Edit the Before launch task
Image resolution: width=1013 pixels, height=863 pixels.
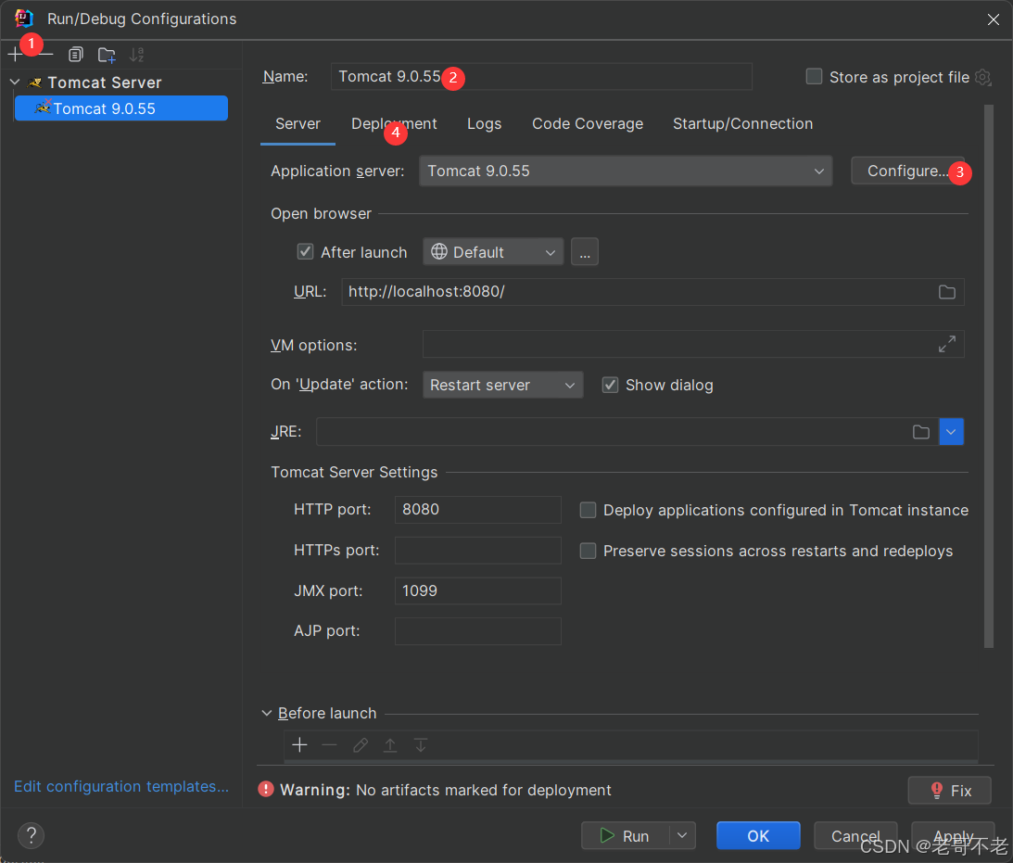(360, 745)
